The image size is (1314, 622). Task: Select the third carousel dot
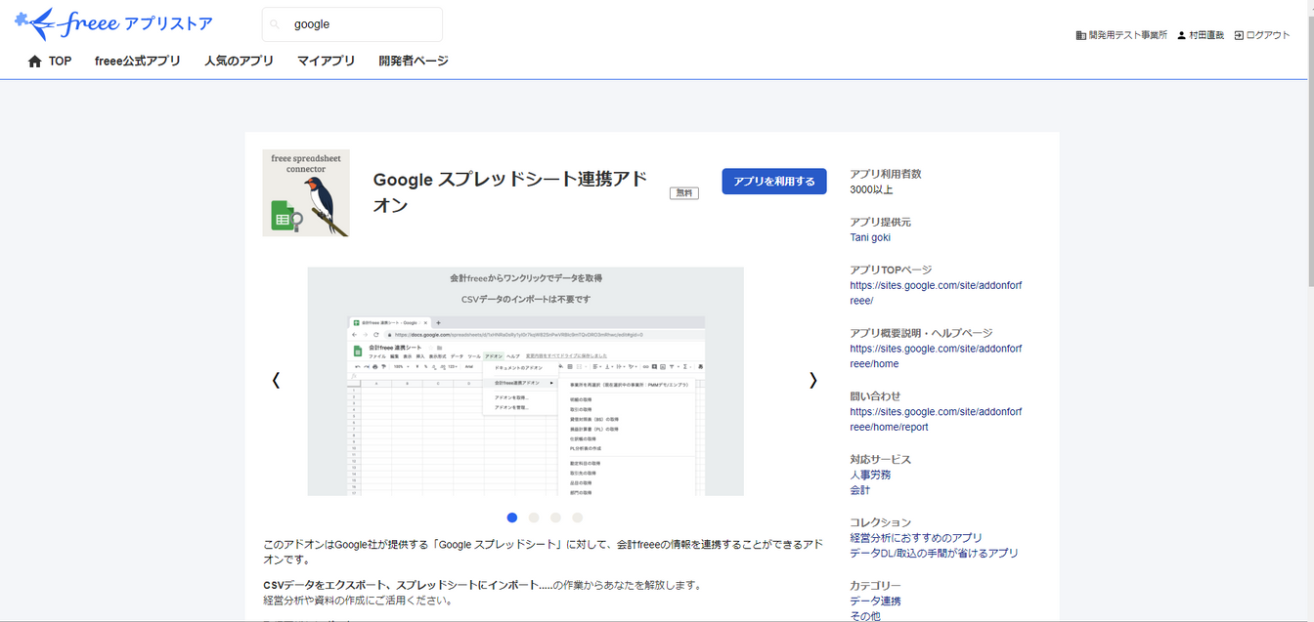pos(555,518)
